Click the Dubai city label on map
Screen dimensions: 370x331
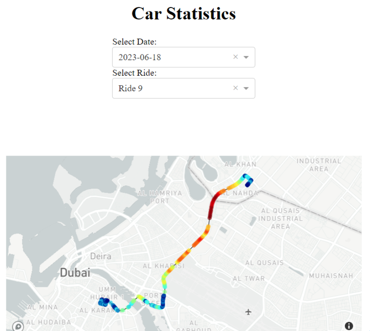(75, 273)
